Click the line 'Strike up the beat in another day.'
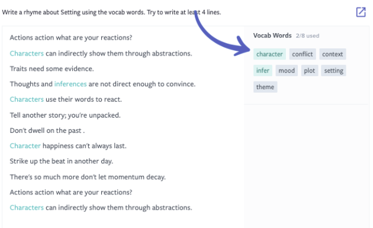Screen dimensions: 373x228 (62, 161)
